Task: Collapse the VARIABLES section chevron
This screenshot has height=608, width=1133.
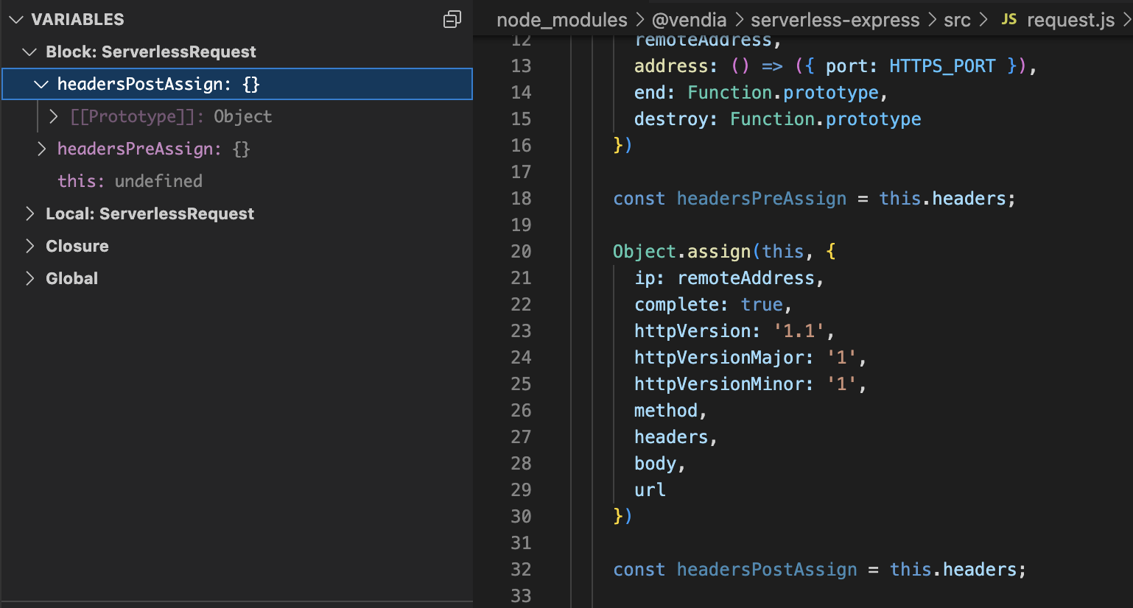Action: point(16,20)
